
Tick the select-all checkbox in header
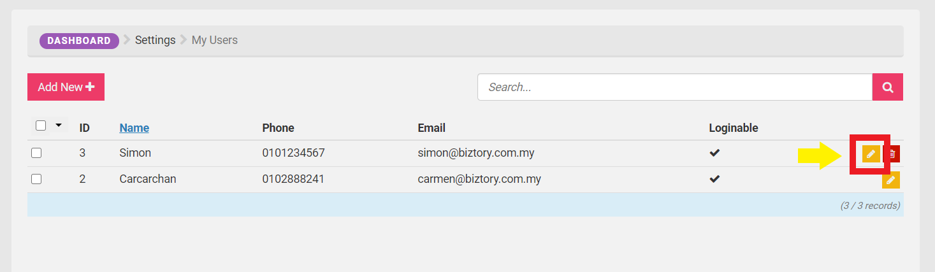point(41,125)
